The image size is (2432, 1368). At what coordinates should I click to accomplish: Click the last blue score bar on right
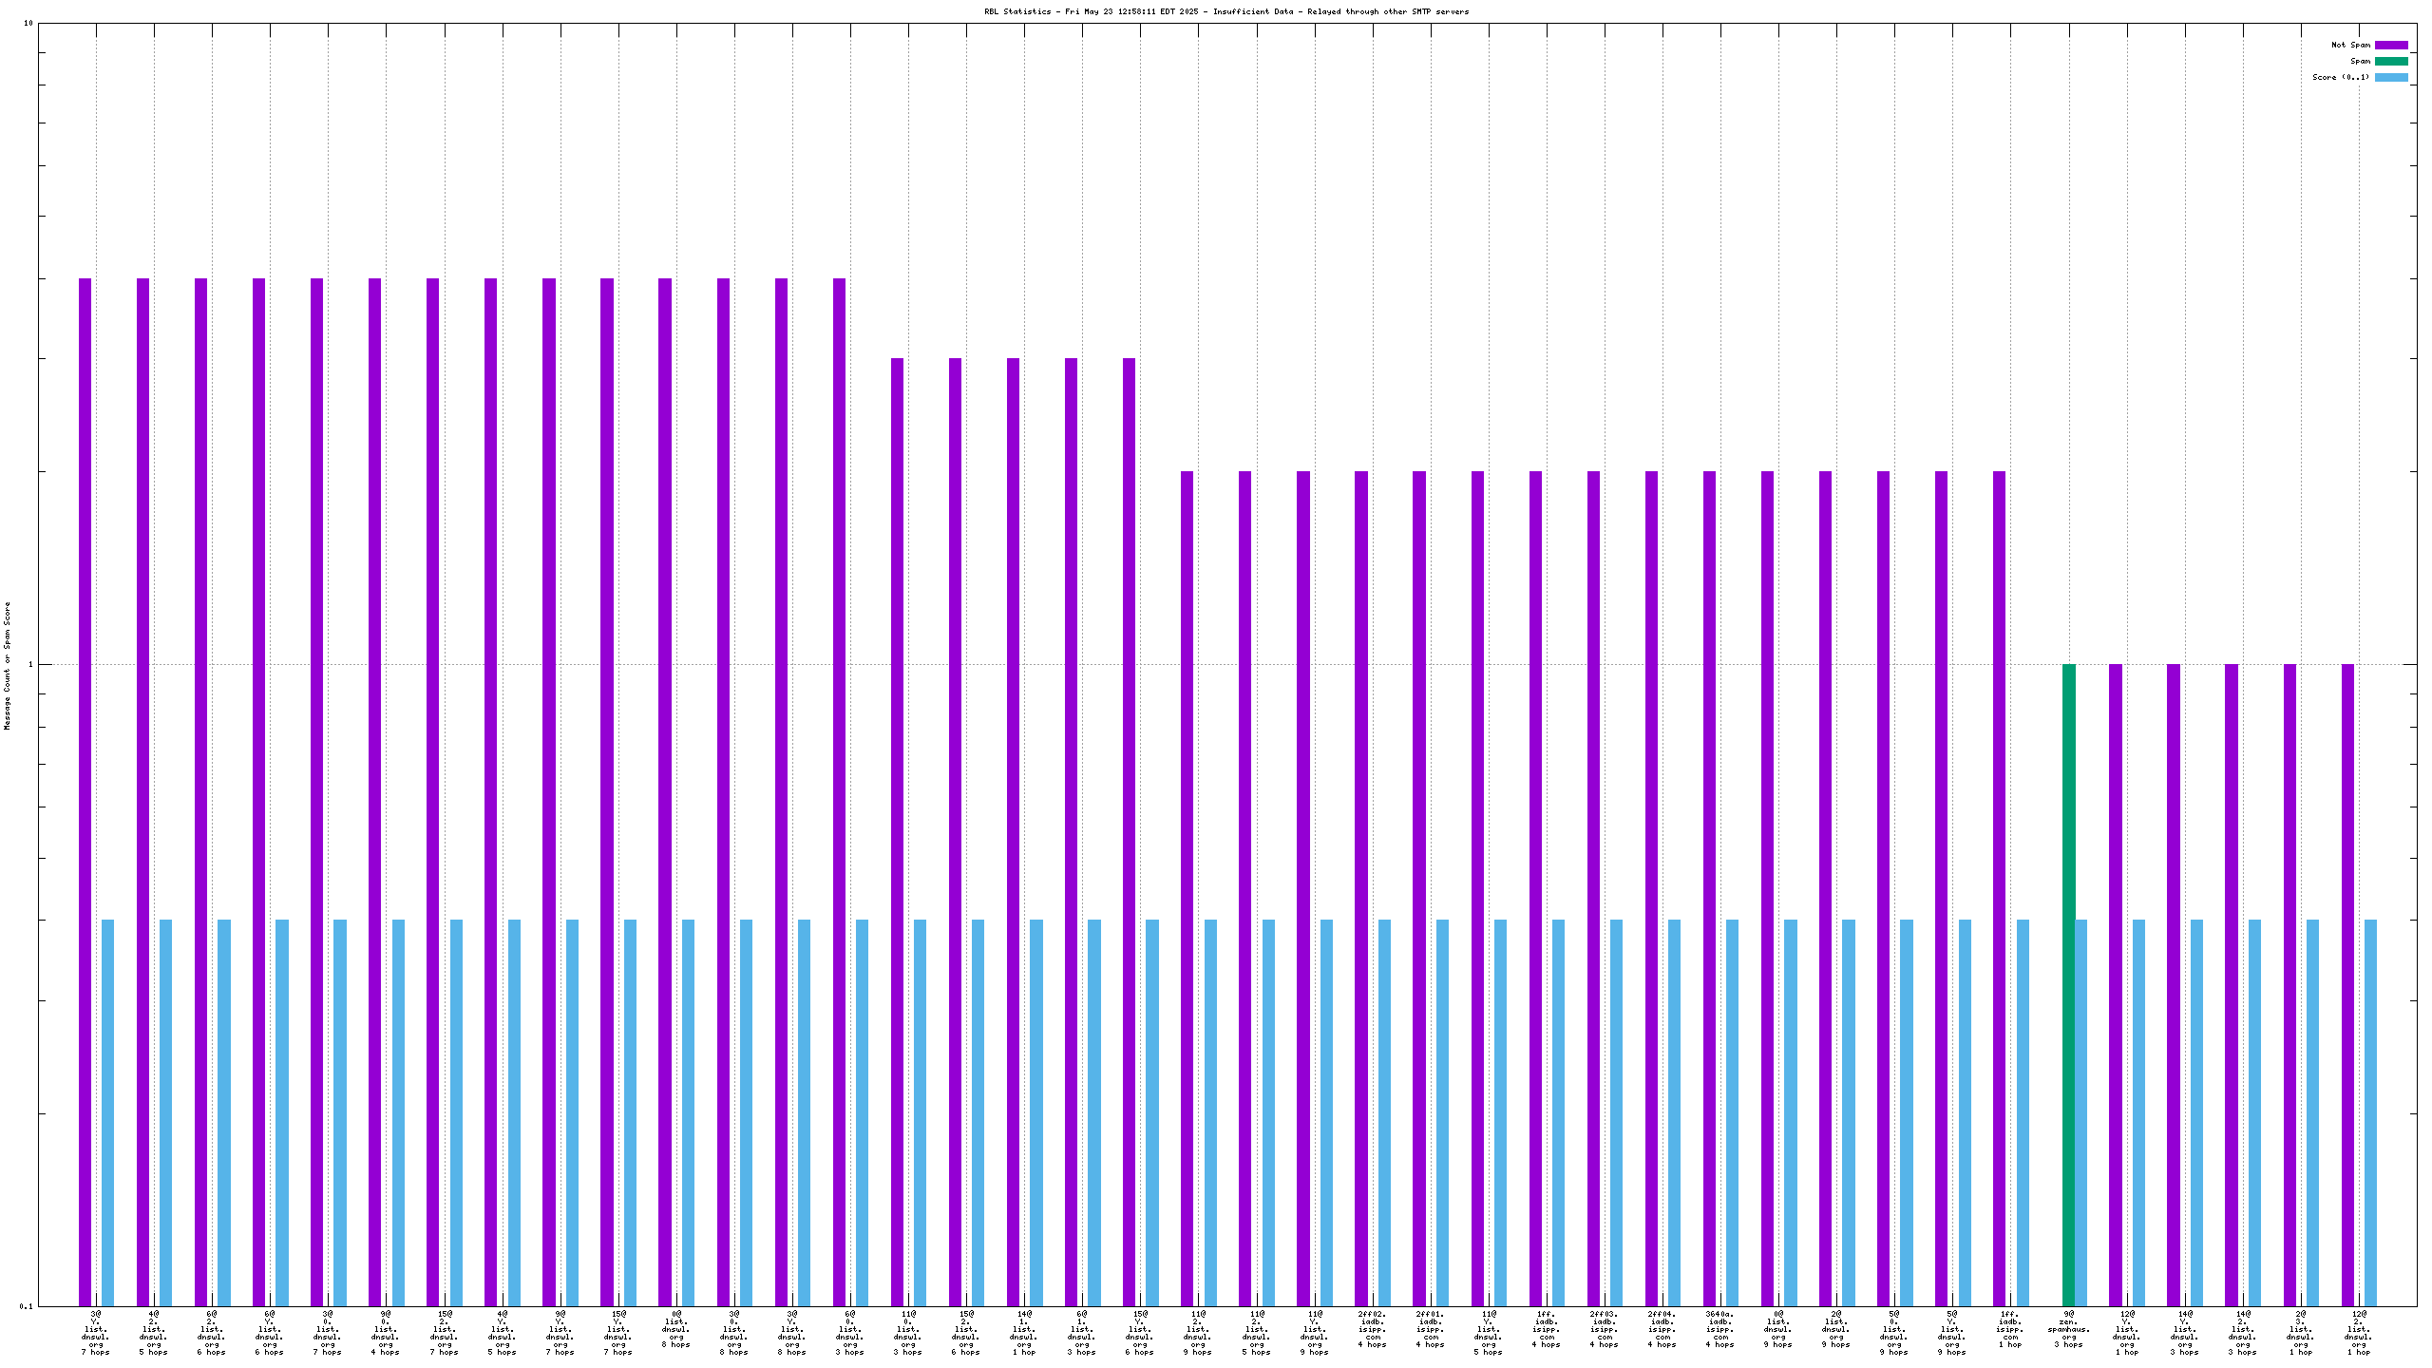2370,1111
